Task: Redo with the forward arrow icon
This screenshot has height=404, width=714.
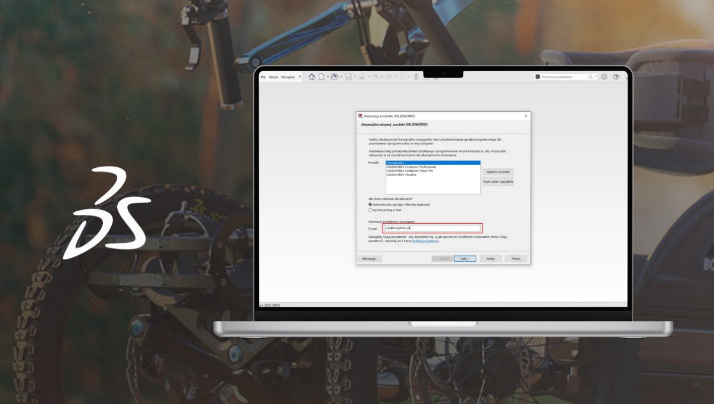Action: pyautogui.click(x=389, y=77)
